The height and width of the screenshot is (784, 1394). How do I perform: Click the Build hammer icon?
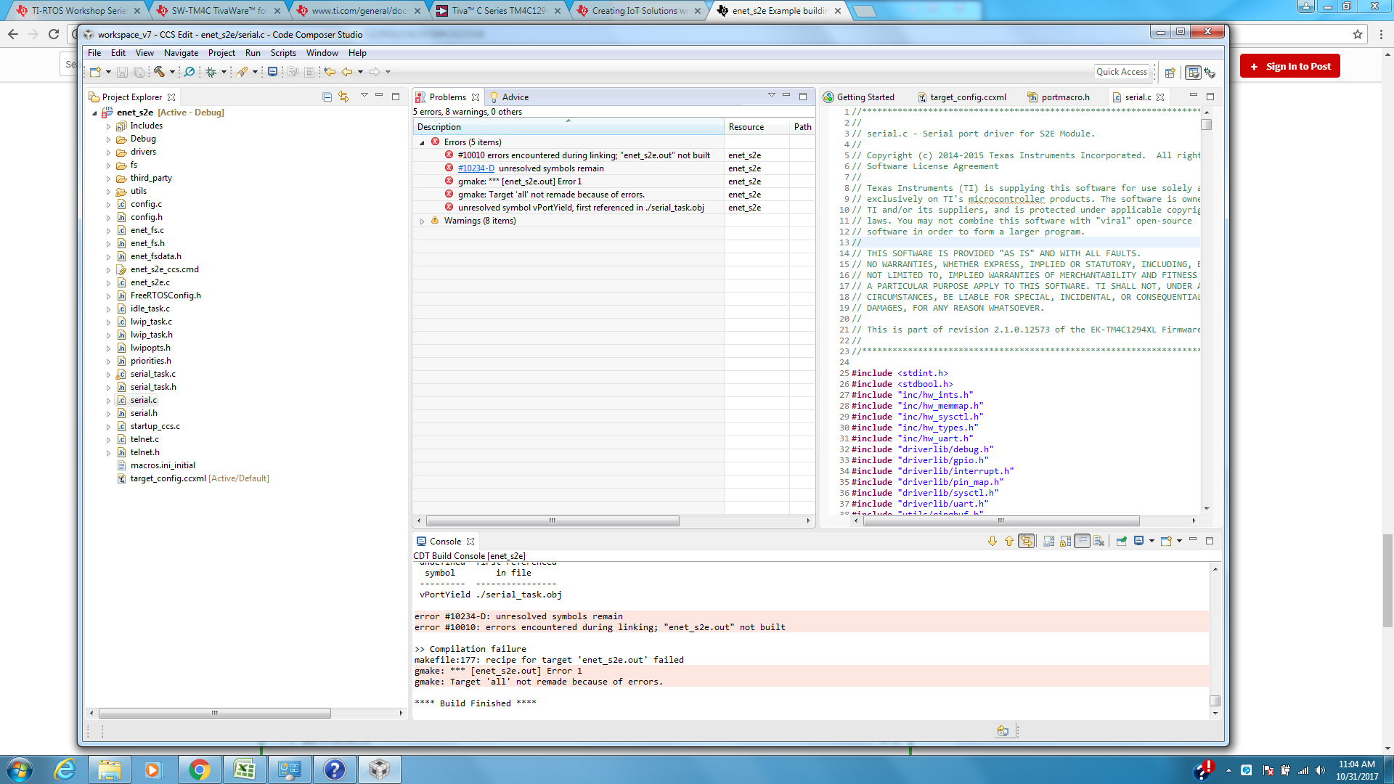[x=159, y=72]
